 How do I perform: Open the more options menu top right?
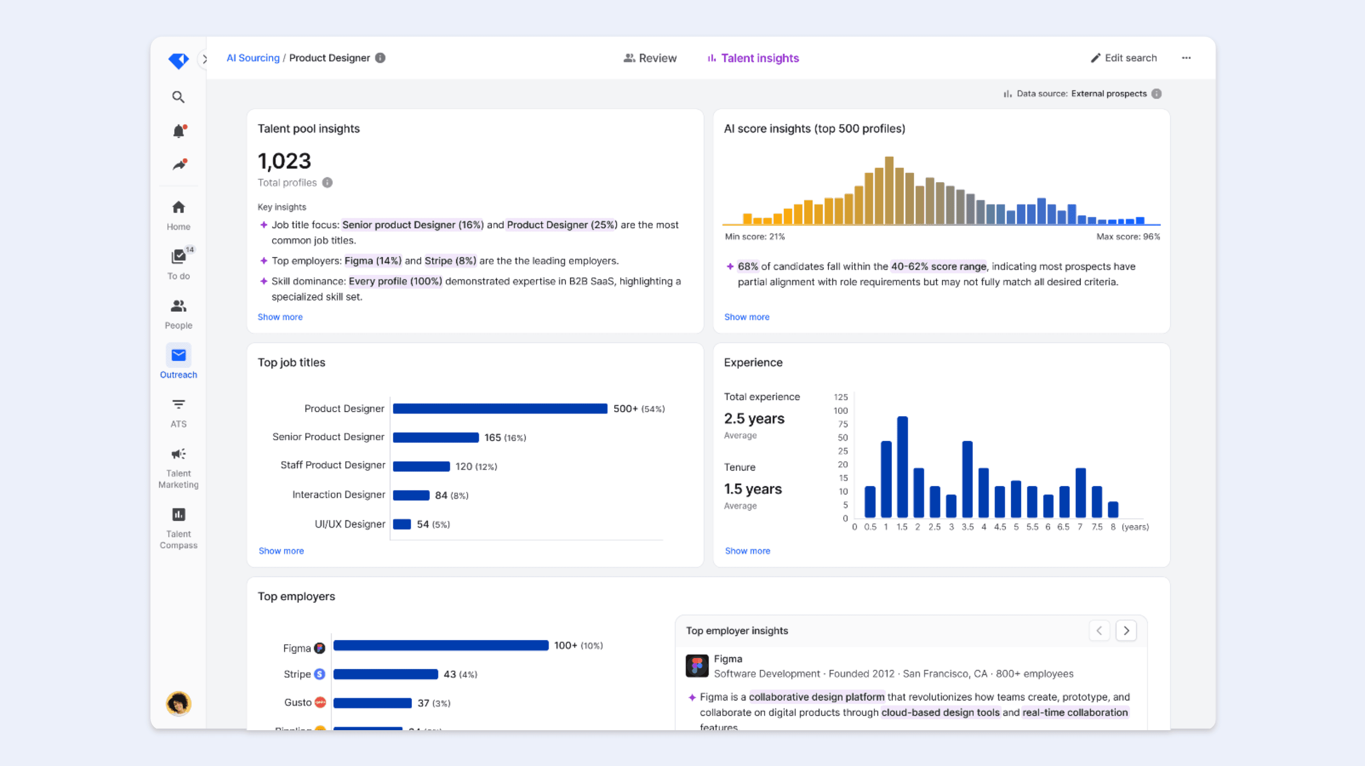point(1186,58)
